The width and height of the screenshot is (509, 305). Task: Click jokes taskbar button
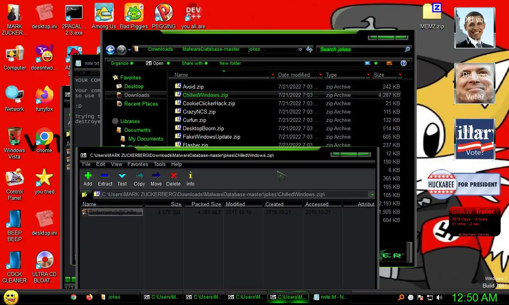(x=119, y=297)
